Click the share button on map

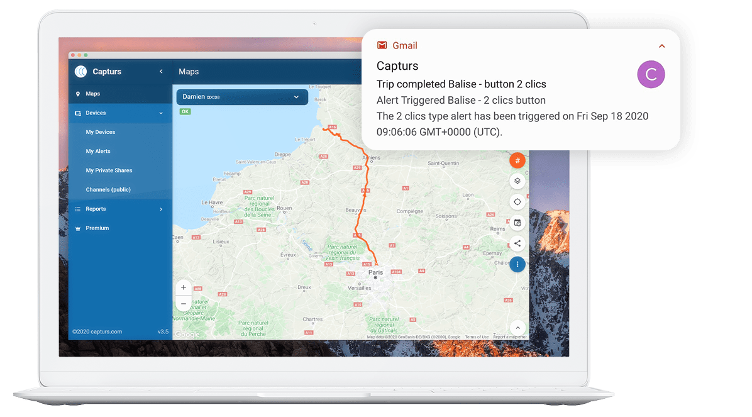click(x=517, y=243)
